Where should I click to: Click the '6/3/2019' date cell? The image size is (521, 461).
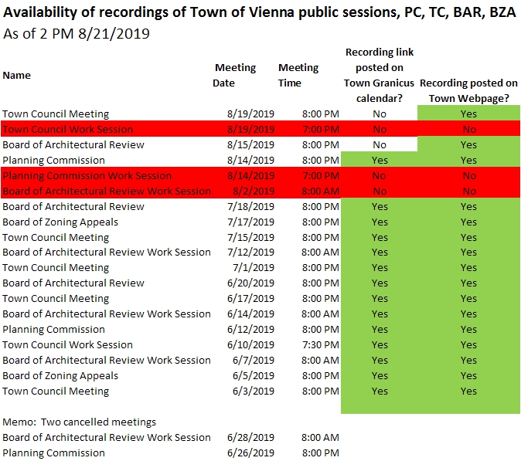pos(254,391)
